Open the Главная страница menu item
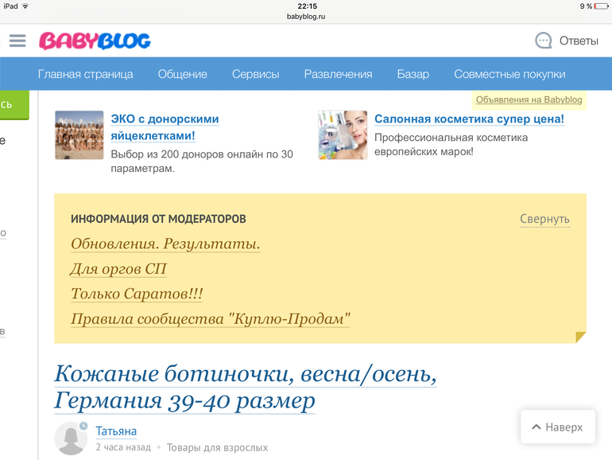The height and width of the screenshot is (460, 612). [x=86, y=74]
